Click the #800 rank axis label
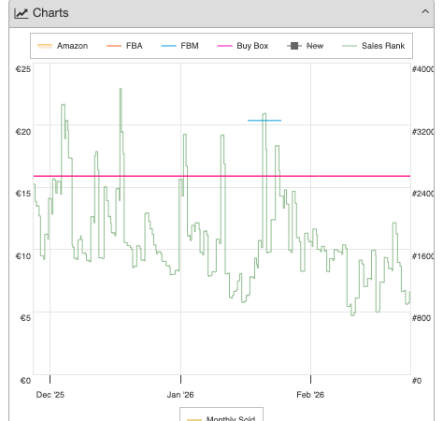 click(422, 318)
